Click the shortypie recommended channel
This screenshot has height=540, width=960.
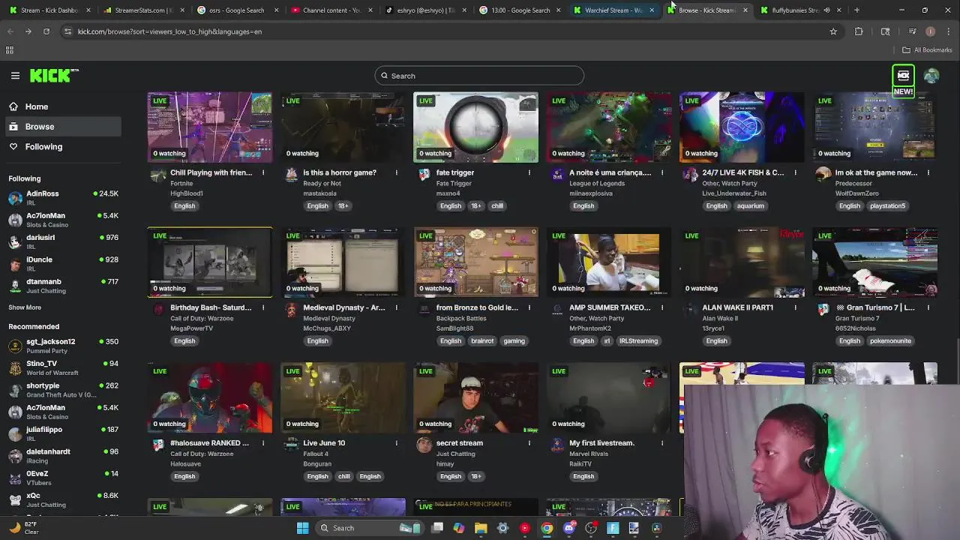[x=63, y=390]
